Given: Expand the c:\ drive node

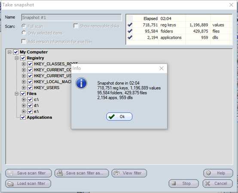Looking at the screenshot, I should click(24, 100).
